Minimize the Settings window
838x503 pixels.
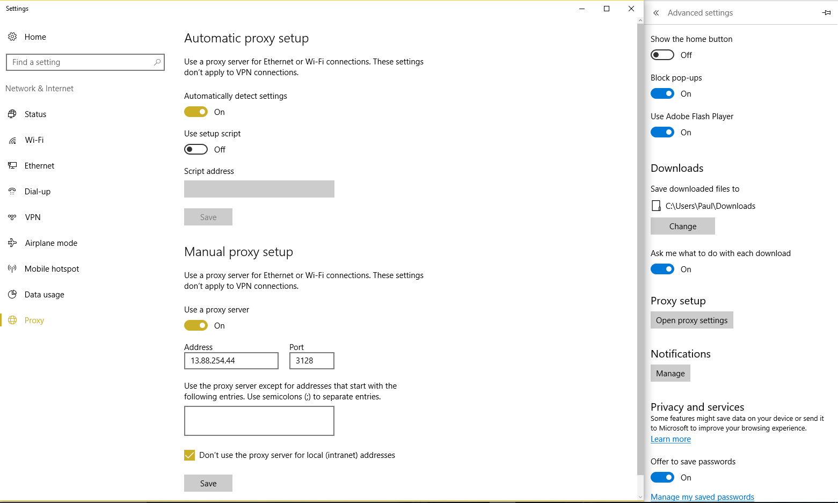pyautogui.click(x=582, y=9)
